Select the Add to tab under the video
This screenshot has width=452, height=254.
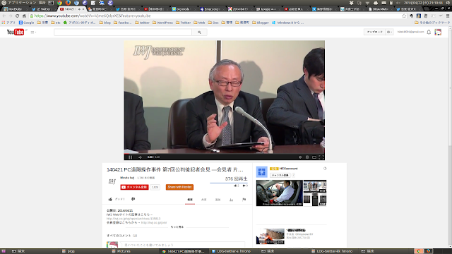tap(218, 200)
